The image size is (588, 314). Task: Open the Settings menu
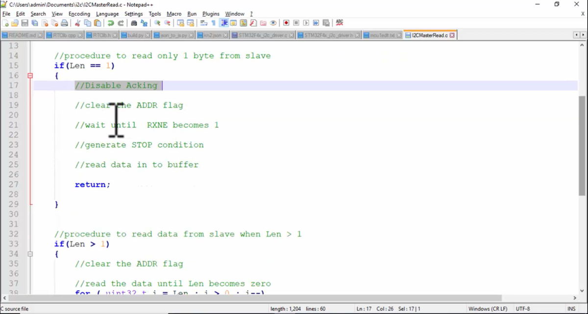pos(134,14)
